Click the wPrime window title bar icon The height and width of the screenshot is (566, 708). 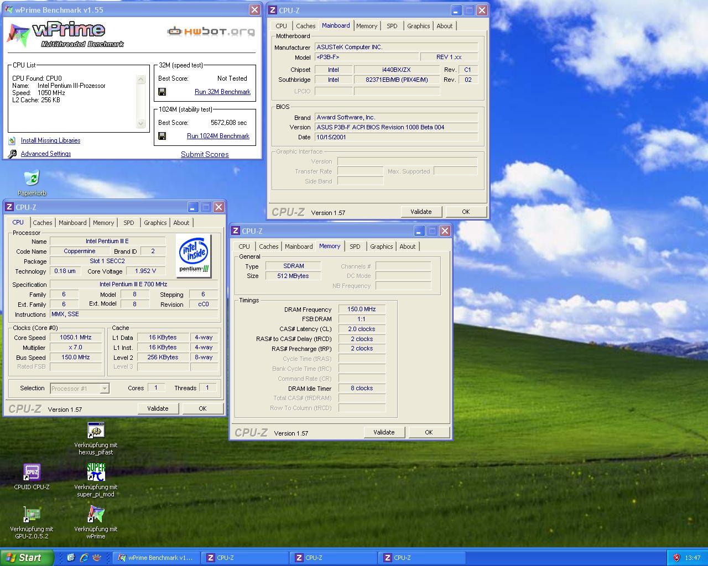(x=10, y=10)
